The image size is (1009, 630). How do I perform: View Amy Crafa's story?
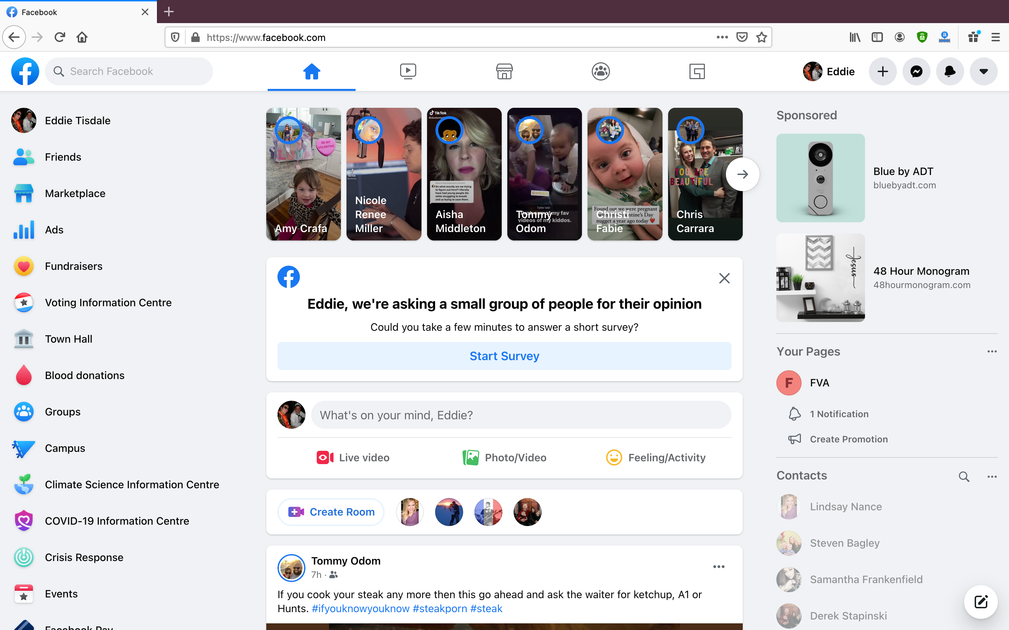303,174
